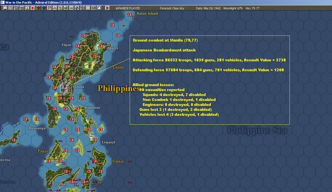332x192 pixels.
Task: Click the information 'i' toolbar icon
Action: 27,8
